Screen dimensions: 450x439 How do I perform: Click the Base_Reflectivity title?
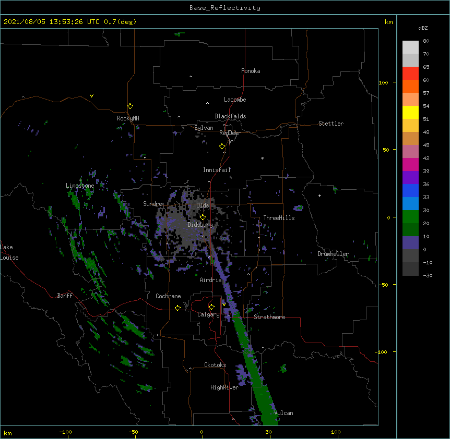pyautogui.click(x=225, y=8)
